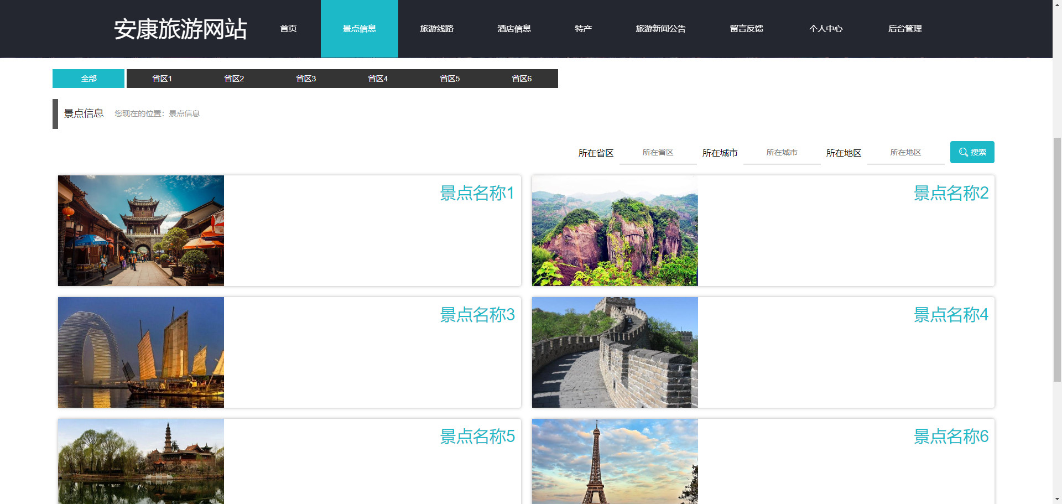Click the 所在地区 field label
Image resolution: width=1062 pixels, height=504 pixels.
pos(844,153)
